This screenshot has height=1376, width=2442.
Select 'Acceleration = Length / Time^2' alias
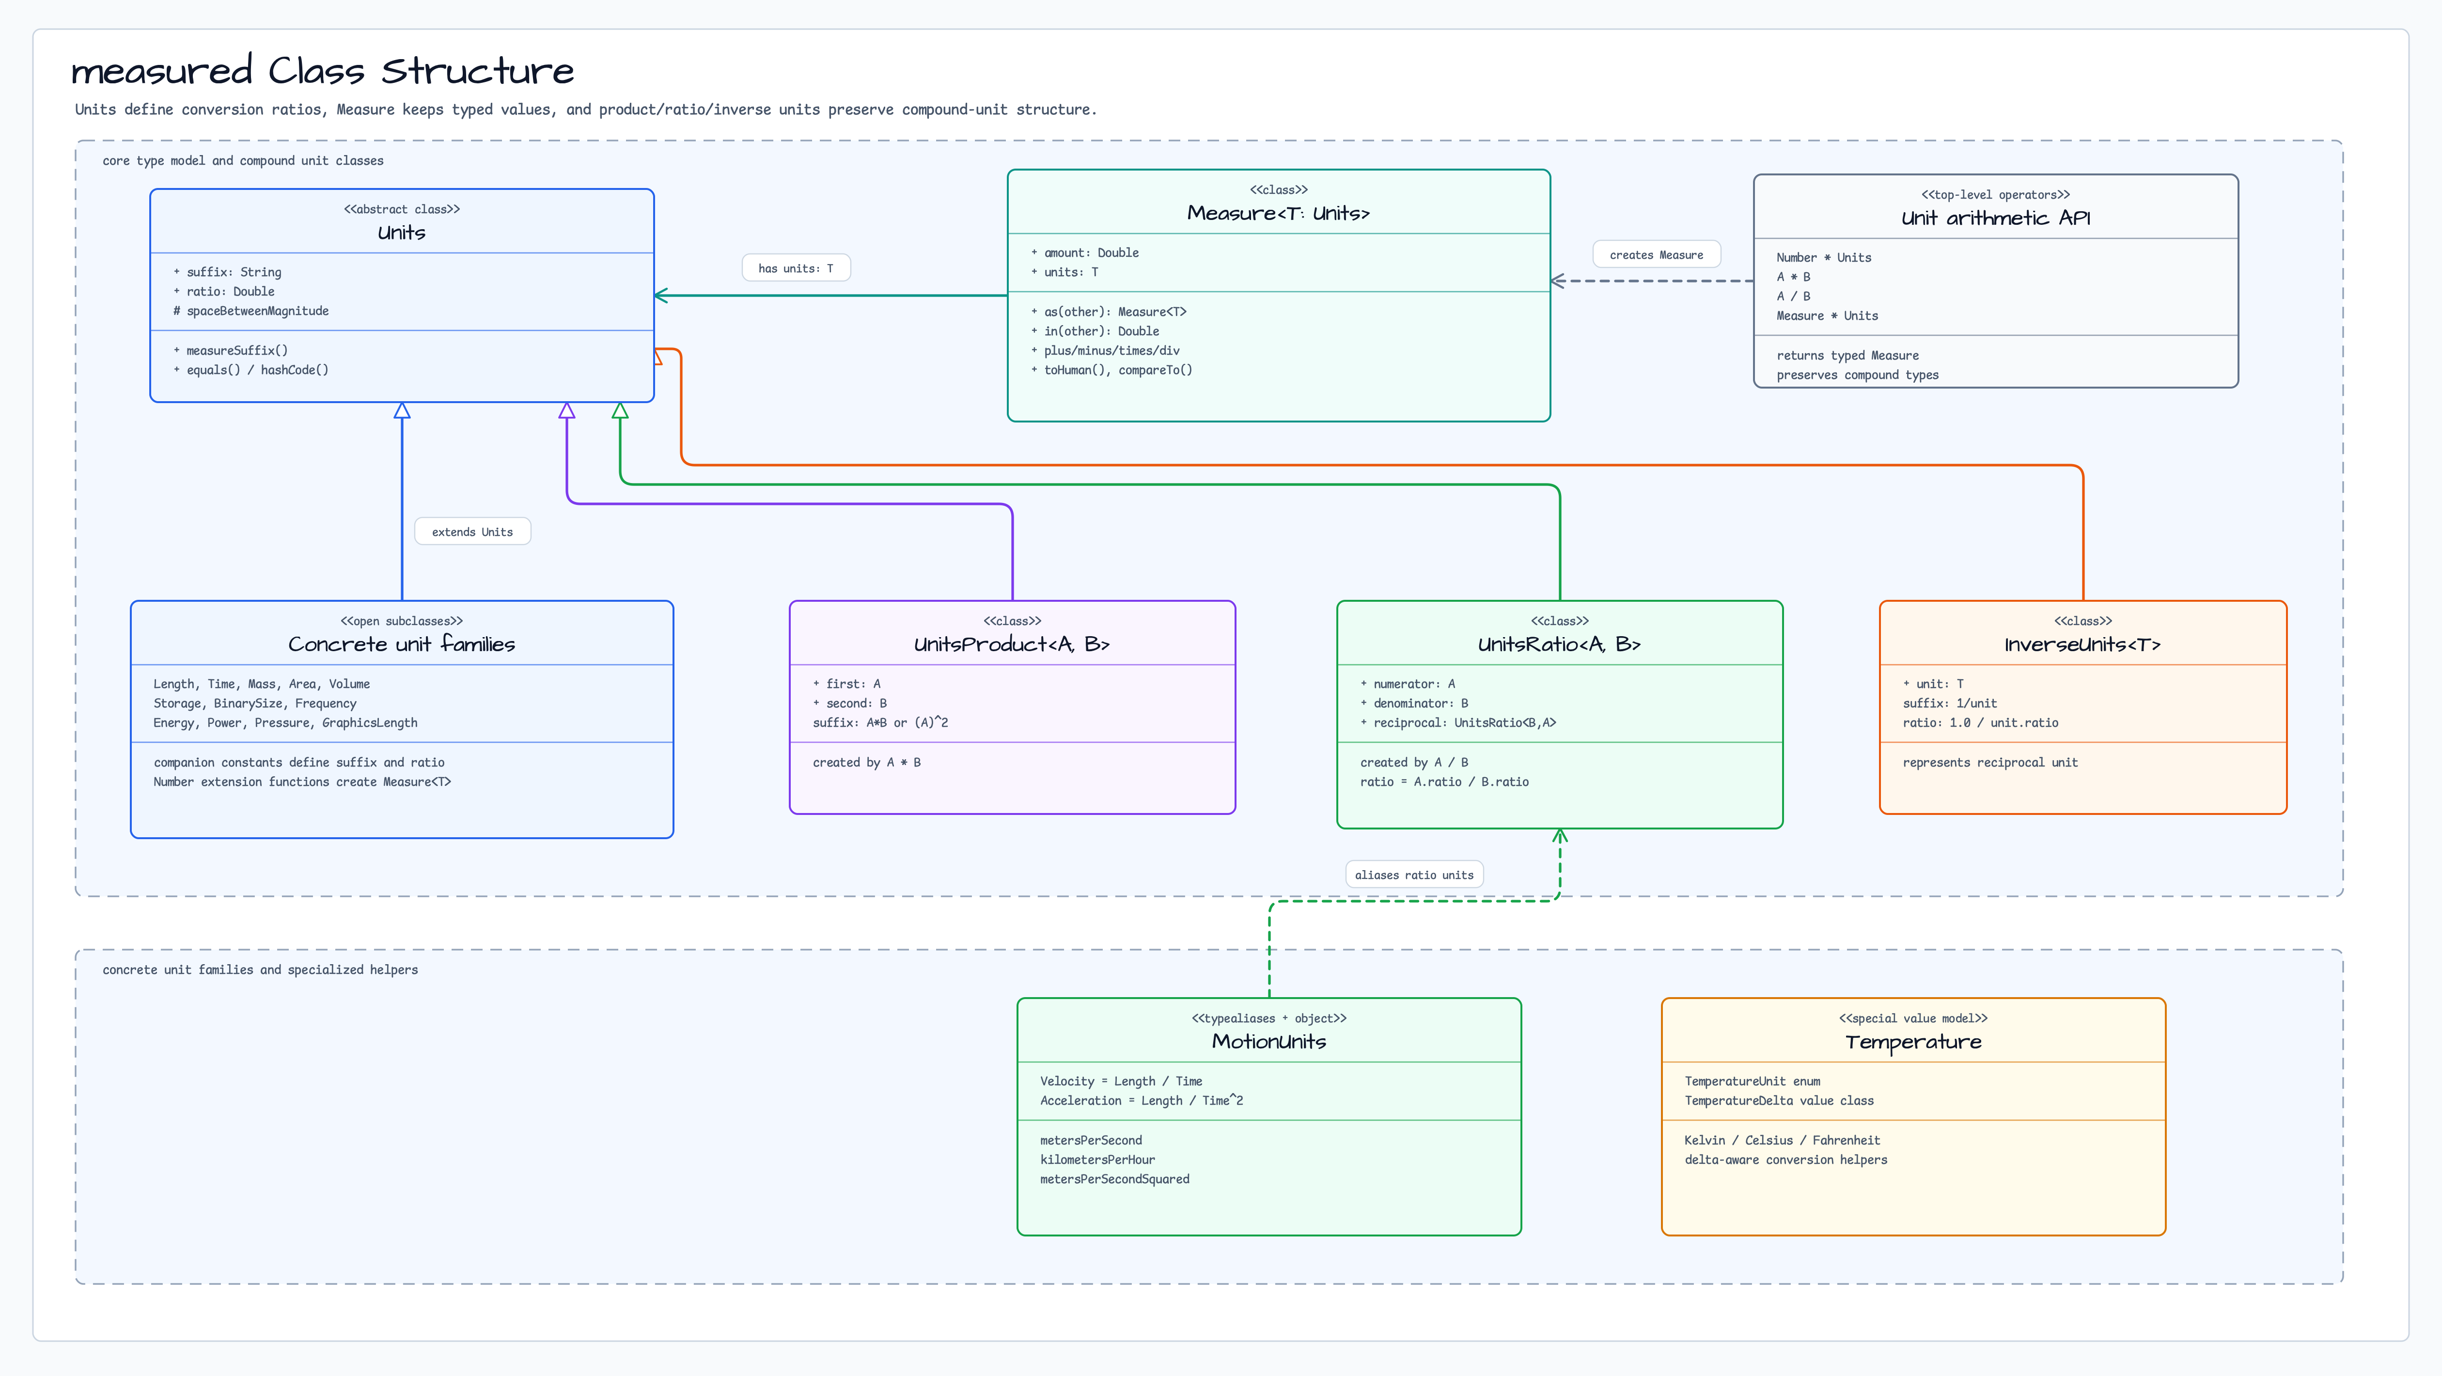click(1142, 1100)
